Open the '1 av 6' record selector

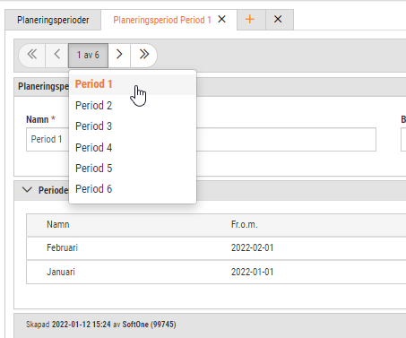(88, 56)
